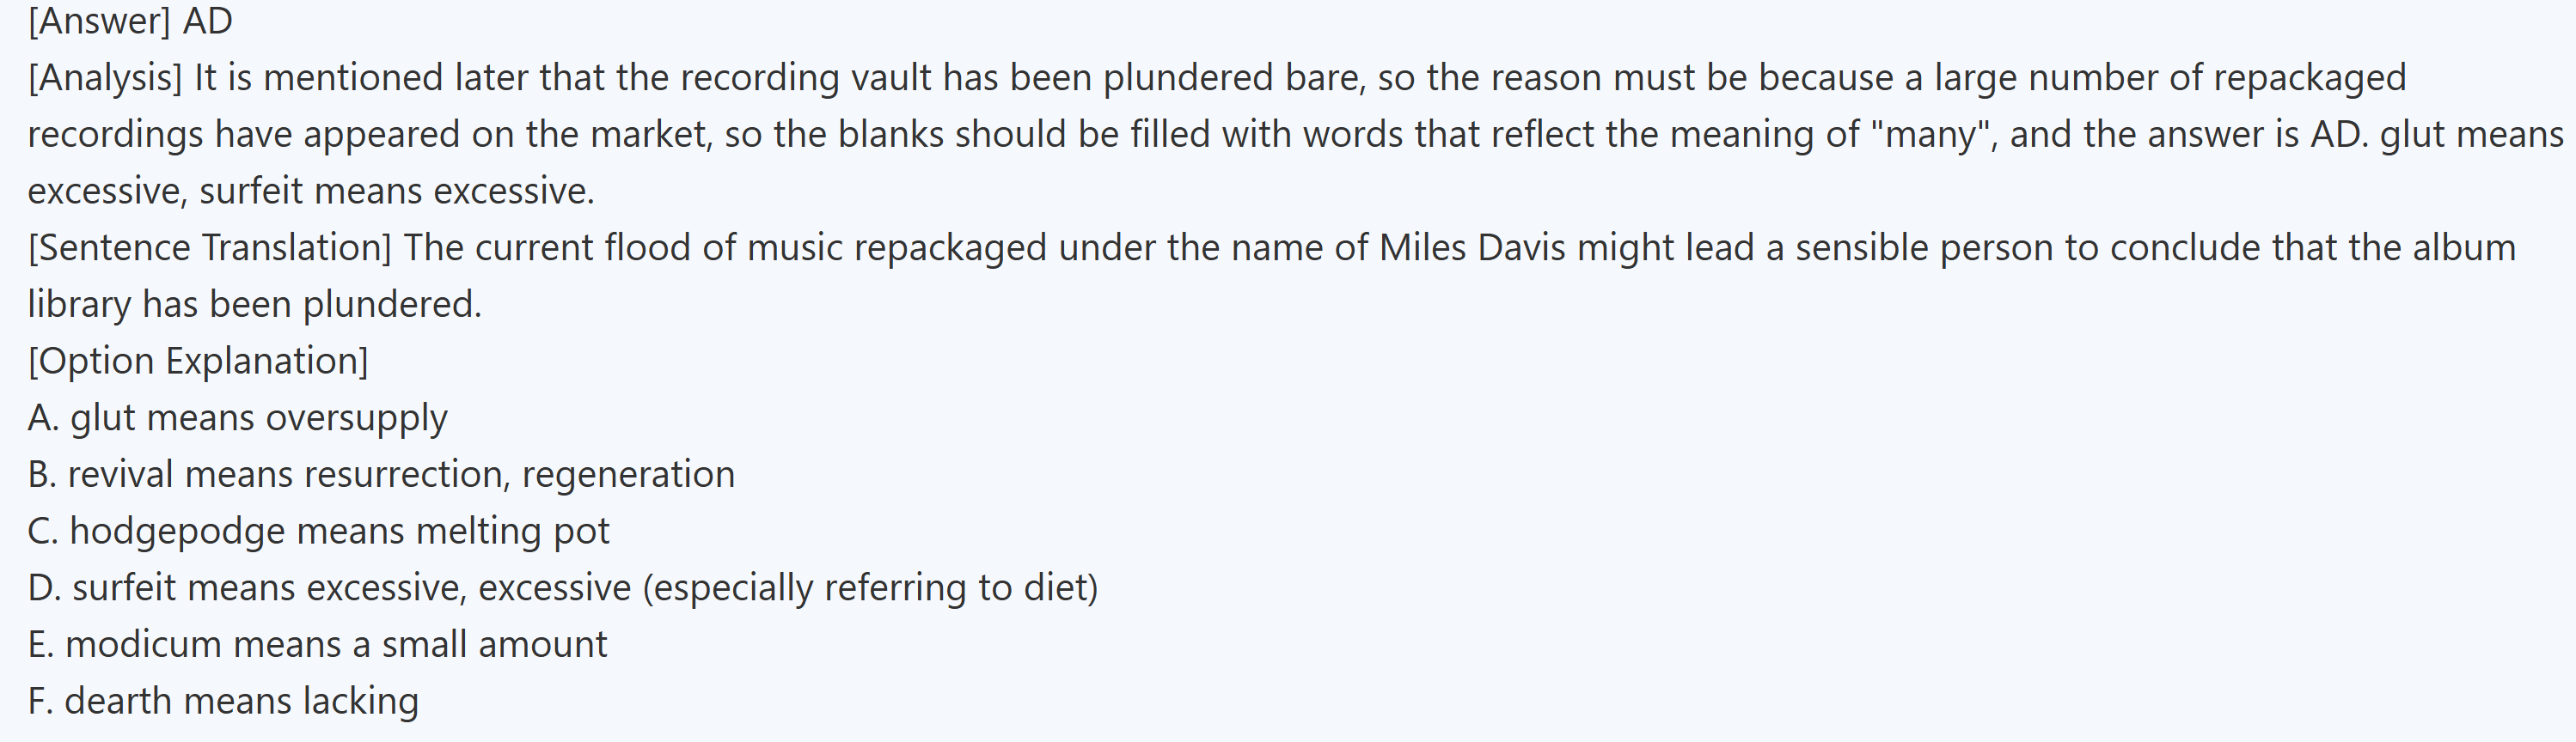Viewport: 2576px width, 742px height.
Task: Select option C about hodgepodge meaning melting pot
Action: [x=318, y=532]
